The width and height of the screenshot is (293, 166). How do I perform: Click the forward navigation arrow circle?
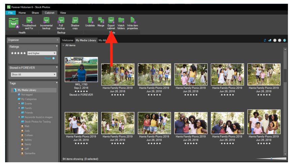coord(279,40)
